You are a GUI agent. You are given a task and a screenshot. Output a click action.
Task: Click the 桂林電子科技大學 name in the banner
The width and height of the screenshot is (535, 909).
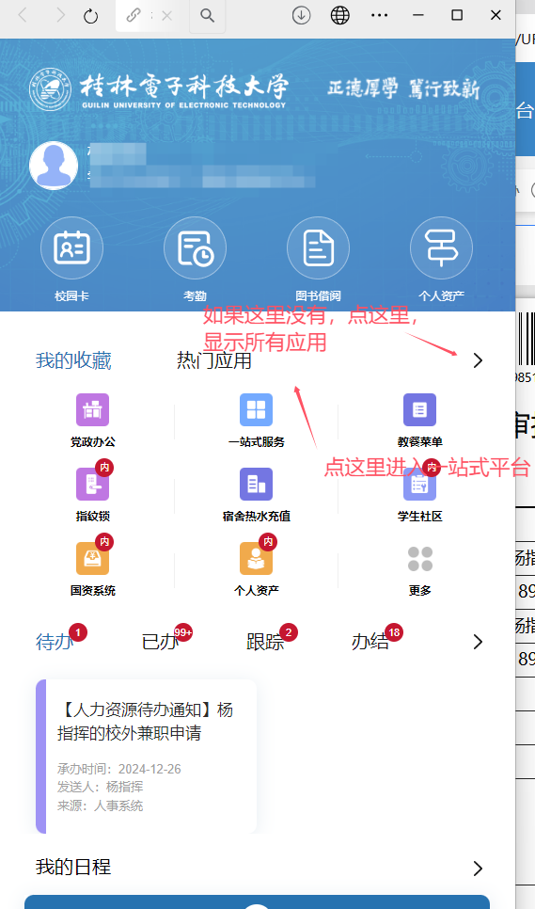pos(184,87)
